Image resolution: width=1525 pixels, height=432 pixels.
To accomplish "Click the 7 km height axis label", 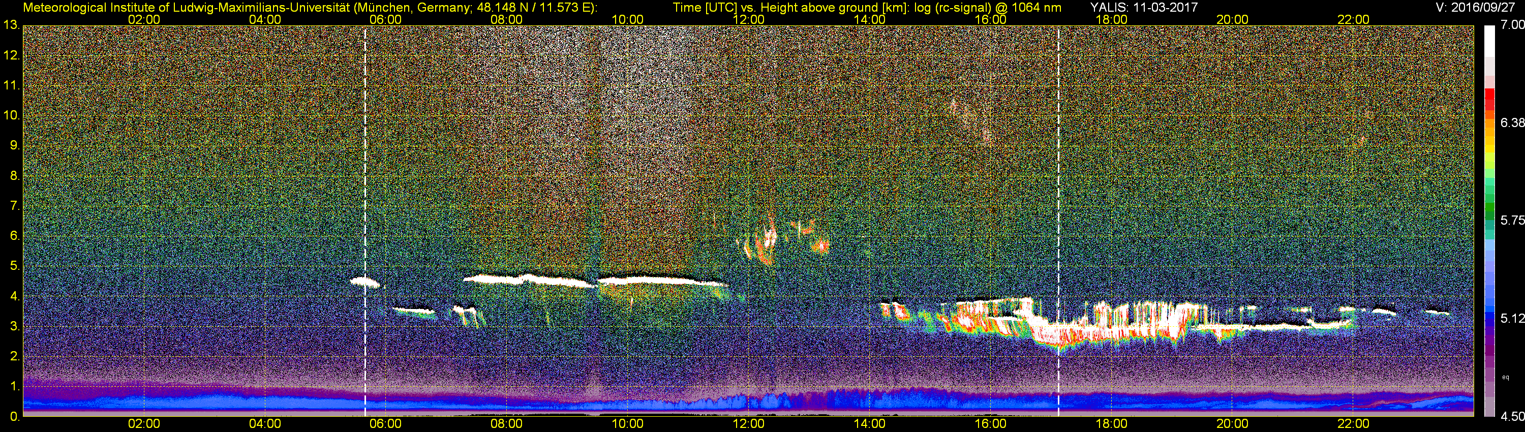I will tap(15, 206).
